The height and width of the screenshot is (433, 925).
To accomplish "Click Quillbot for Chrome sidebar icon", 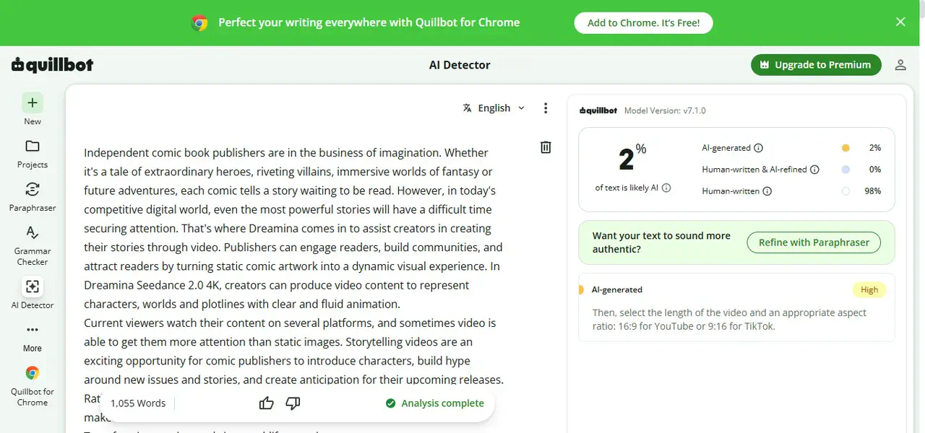I will click(x=33, y=373).
